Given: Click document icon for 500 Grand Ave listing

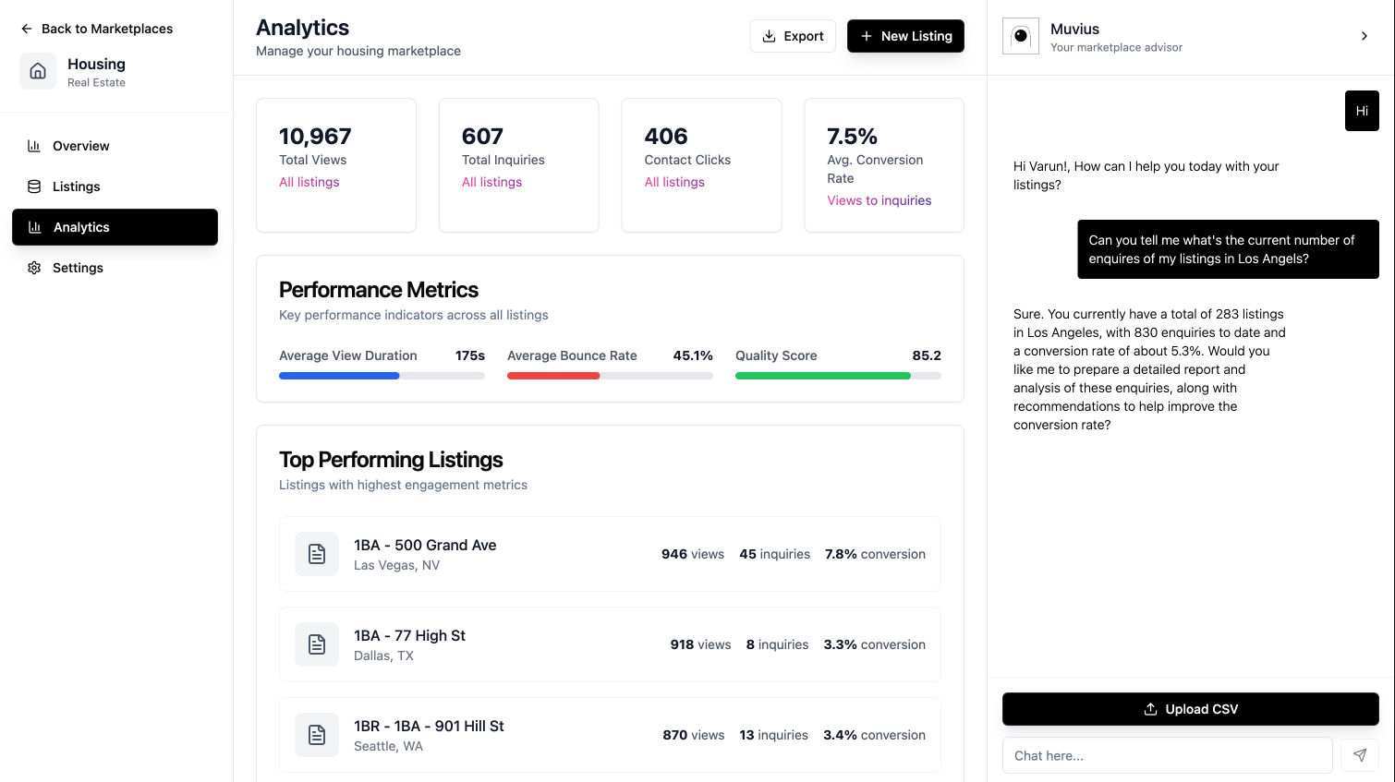Looking at the screenshot, I should click(x=317, y=554).
